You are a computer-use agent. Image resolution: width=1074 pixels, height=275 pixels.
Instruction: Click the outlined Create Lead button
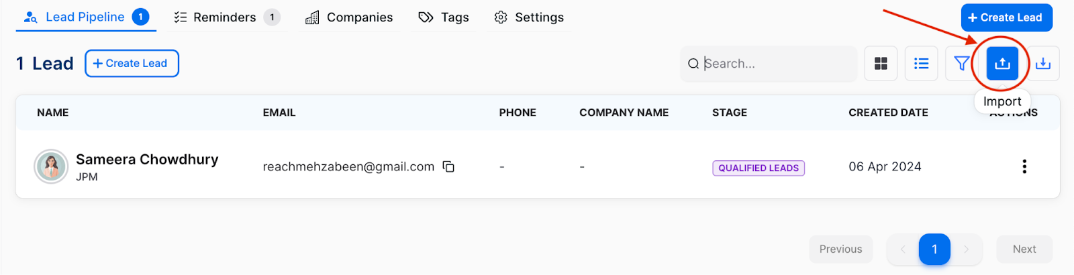point(132,63)
